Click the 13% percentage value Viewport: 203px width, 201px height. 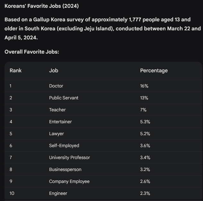click(144, 98)
